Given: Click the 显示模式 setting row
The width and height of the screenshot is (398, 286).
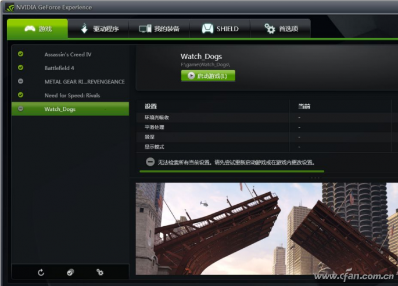Looking at the screenshot, I should 267,147.
